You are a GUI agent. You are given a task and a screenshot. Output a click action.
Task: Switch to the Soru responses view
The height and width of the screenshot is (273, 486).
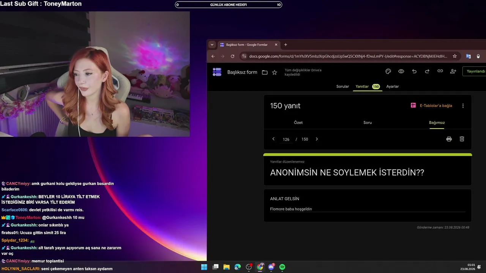(368, 122)
